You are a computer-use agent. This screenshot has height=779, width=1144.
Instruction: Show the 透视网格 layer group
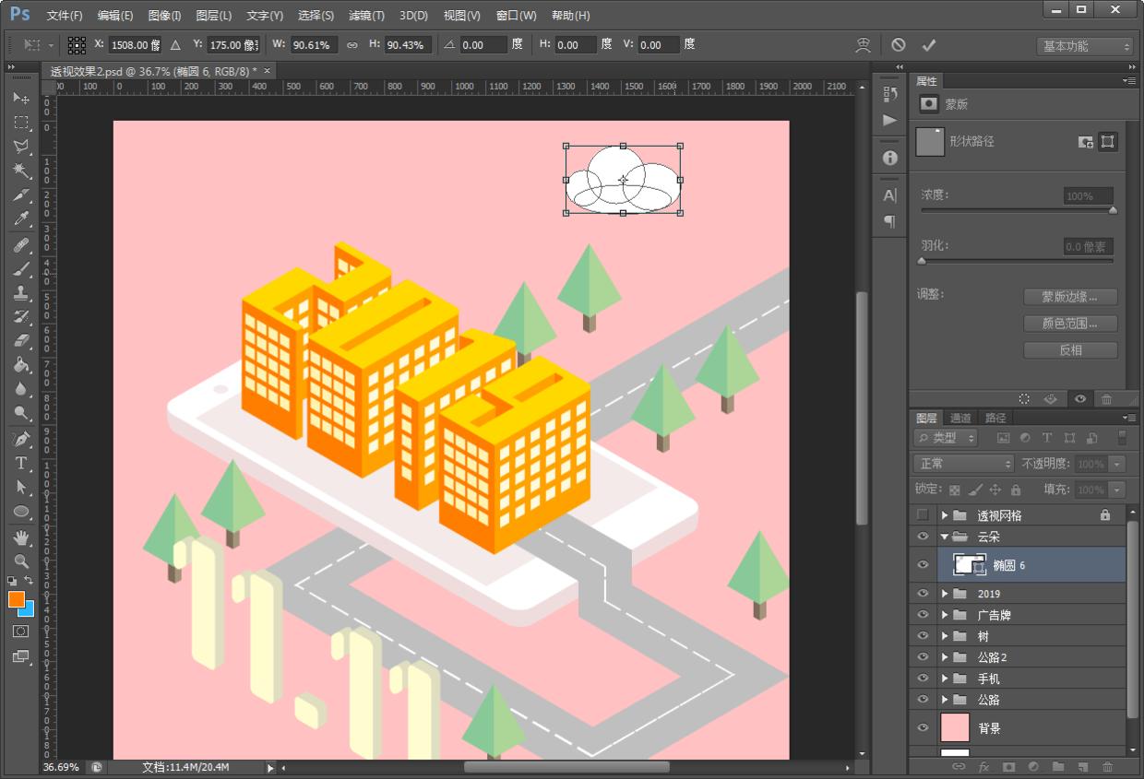click(923, 515)
